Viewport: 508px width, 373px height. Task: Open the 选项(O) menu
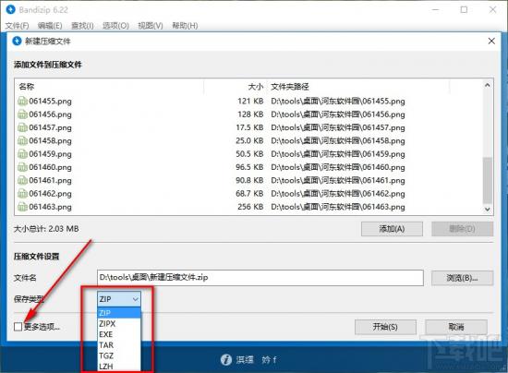coord(115,26)
